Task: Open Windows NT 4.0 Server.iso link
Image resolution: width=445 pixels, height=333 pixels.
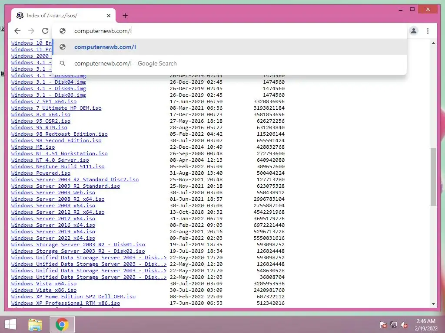Action: (x=50, y=160)
